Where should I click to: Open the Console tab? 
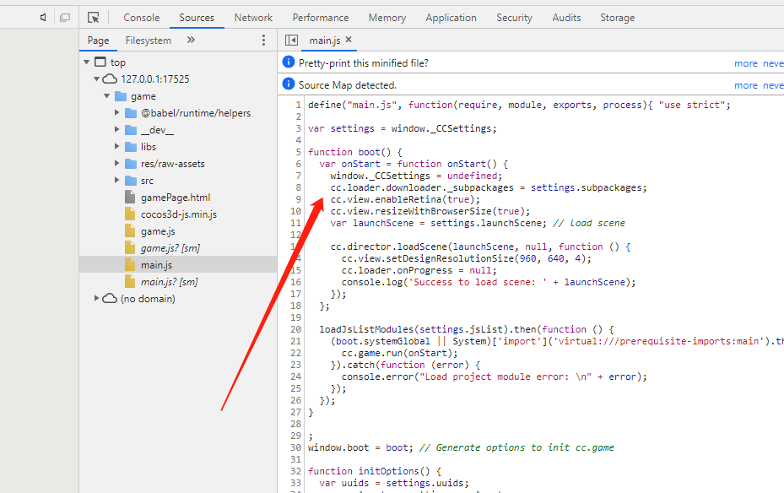click(141, 17)
